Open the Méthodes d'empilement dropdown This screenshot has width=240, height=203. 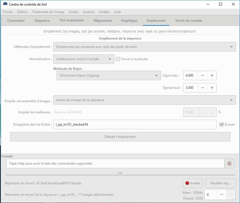click(145, 47)
